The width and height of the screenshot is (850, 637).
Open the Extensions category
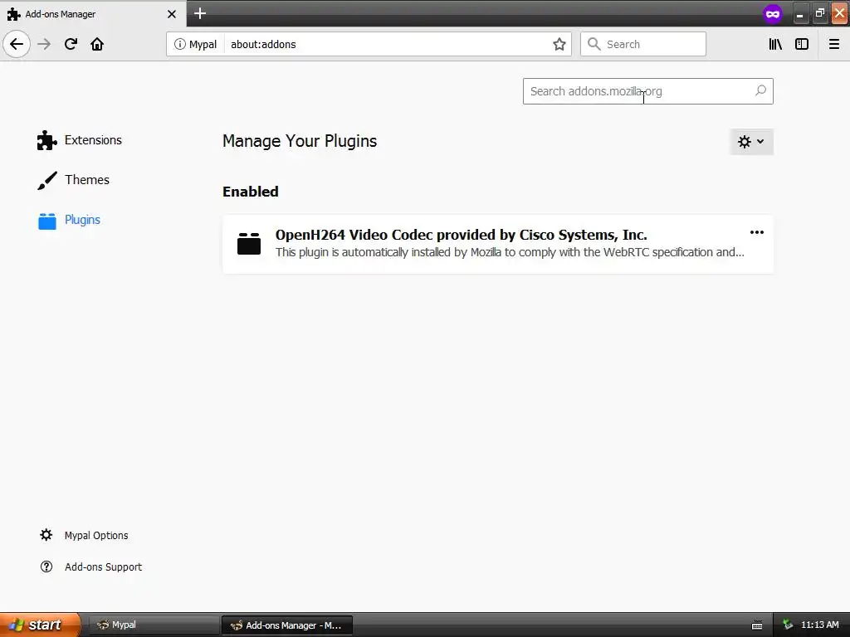tap(80, 140)
